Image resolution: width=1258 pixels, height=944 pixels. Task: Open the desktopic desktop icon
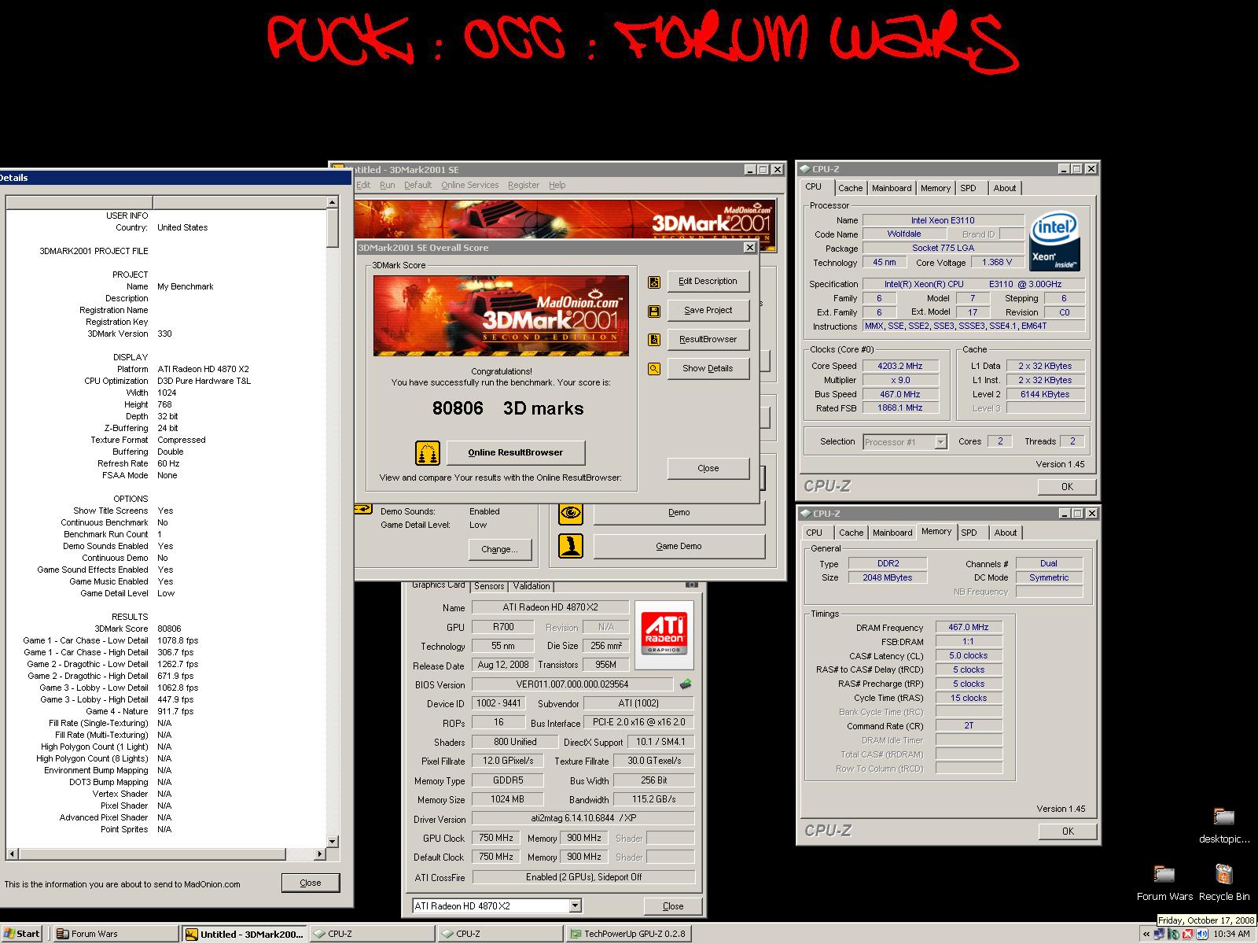click(x=1223, y=817)
